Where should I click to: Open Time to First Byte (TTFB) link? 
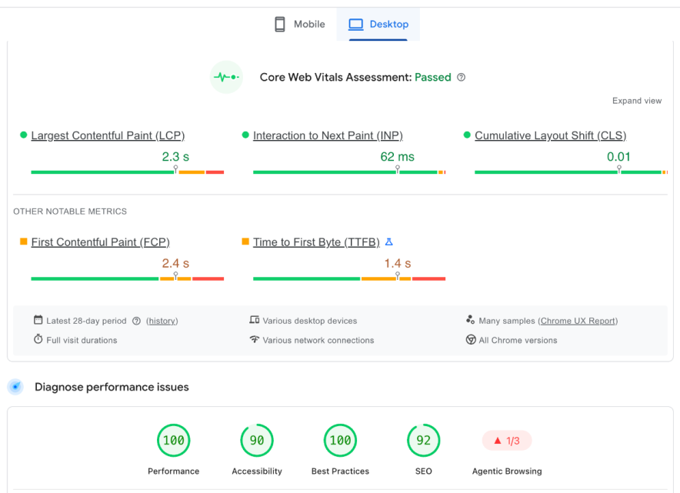tap(316, 242)
